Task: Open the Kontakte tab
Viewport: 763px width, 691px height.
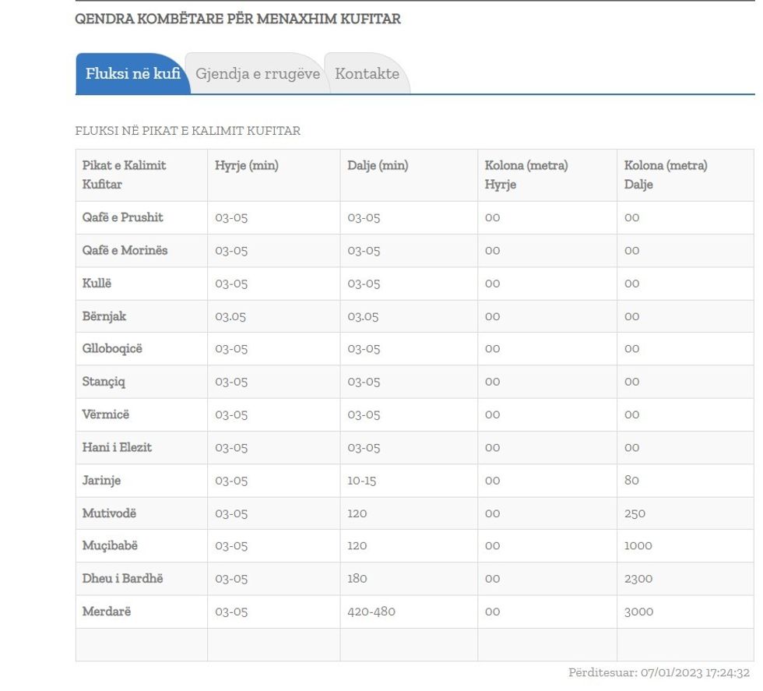Action: [x=367, y=74]
